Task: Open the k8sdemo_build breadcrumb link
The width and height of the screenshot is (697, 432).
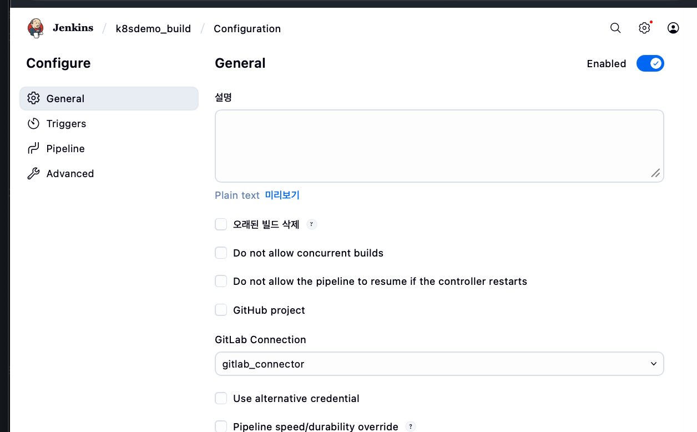Action: tap(153, 28)
